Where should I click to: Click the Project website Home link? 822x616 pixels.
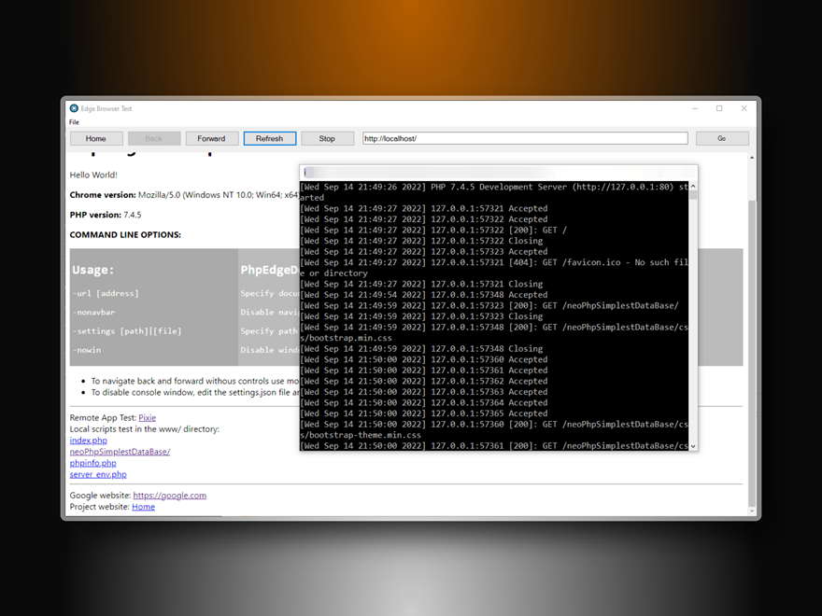143,507
